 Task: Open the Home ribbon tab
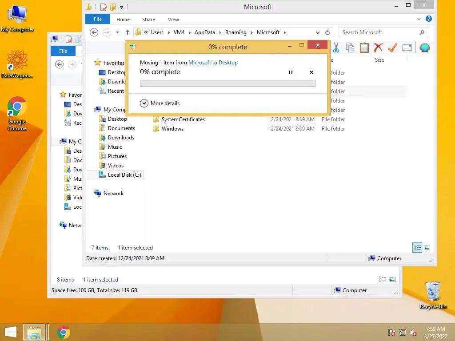click(x=123, y=20)
